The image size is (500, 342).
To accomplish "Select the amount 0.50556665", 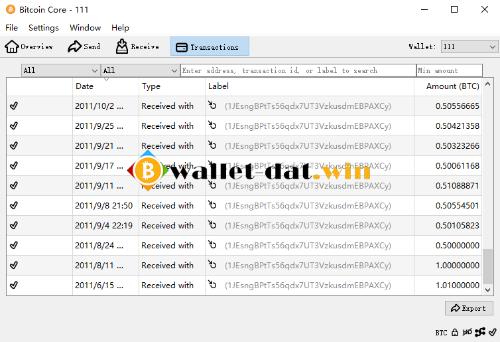I will 458,106.
